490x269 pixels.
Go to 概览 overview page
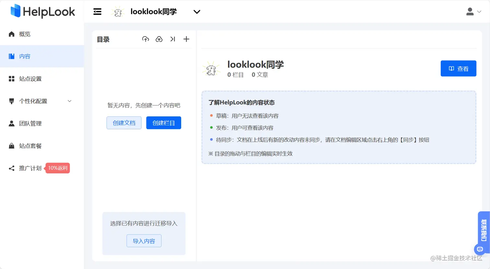point(42,34)
